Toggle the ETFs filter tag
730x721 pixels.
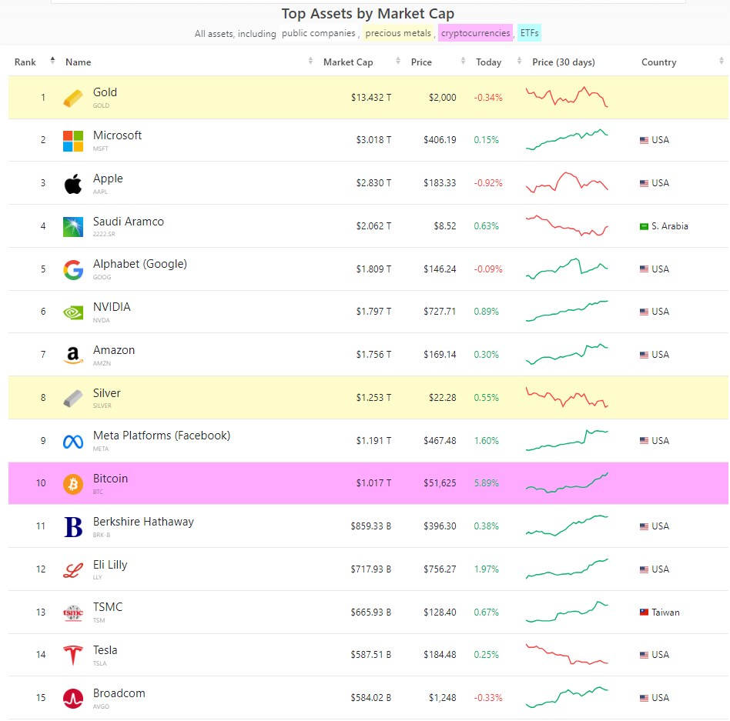click(530, 33)
